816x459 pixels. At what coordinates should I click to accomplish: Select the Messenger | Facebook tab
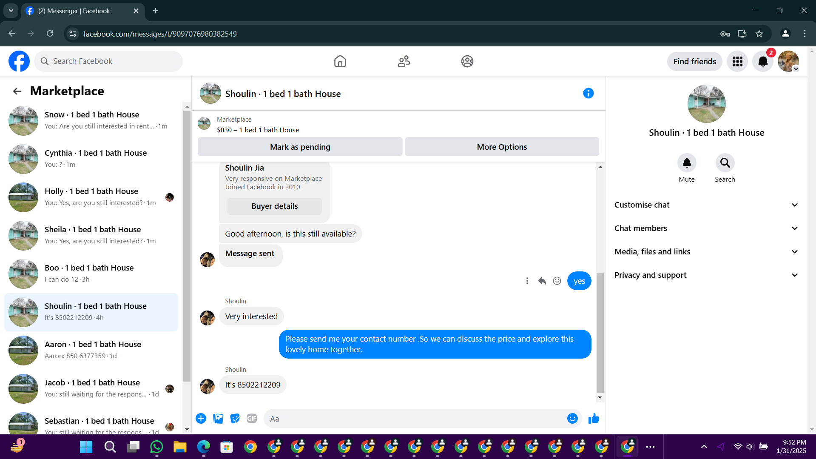(83, 11)
